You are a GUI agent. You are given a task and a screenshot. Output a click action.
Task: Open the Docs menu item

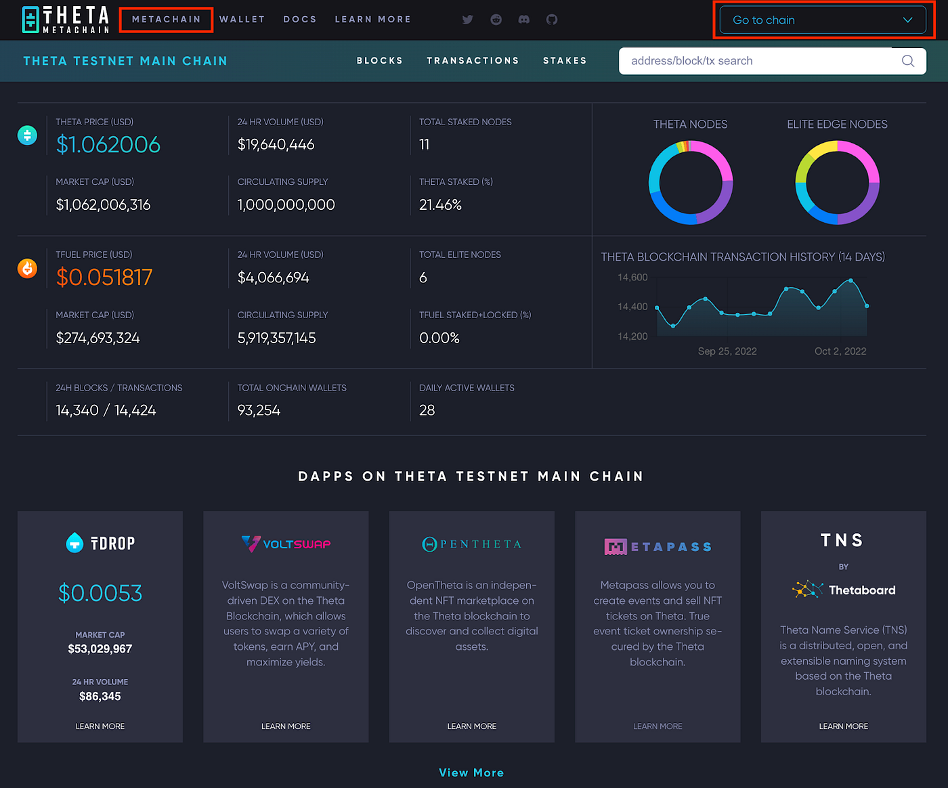tap(300, 20)
